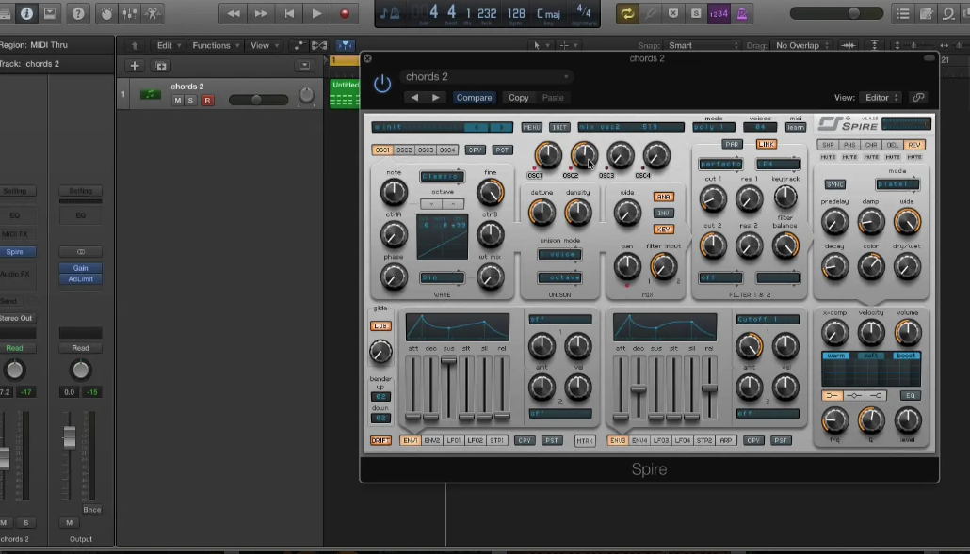Open the Snap Smart dropdown
This screenshot has width=970, height=554.
[703, 45]
